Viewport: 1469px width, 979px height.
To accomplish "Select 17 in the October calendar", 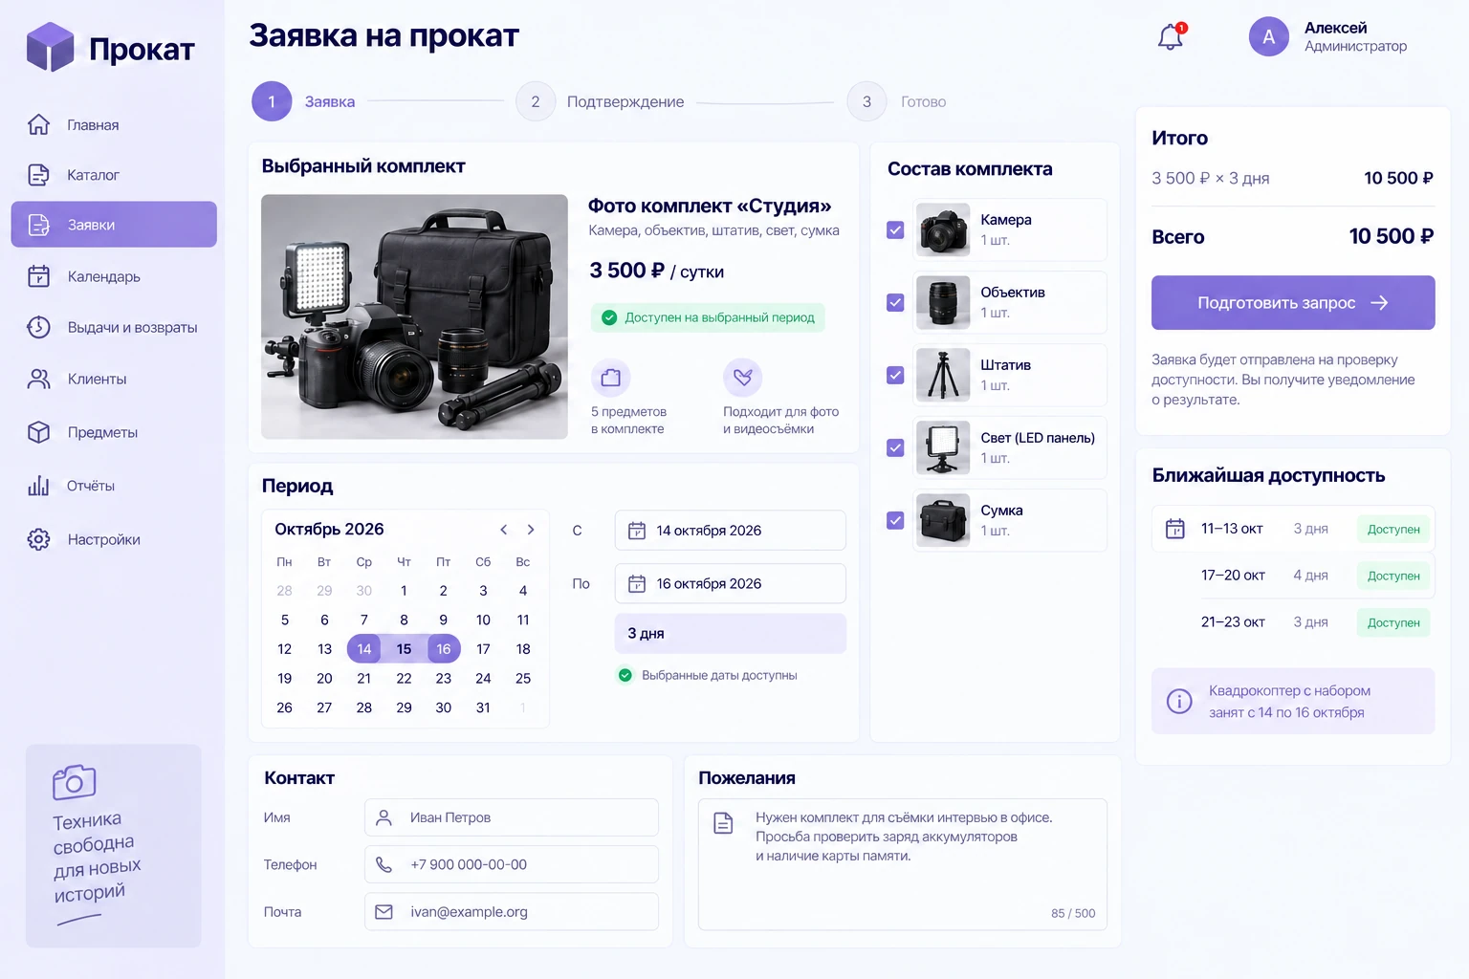I will [x=483, y=649].
